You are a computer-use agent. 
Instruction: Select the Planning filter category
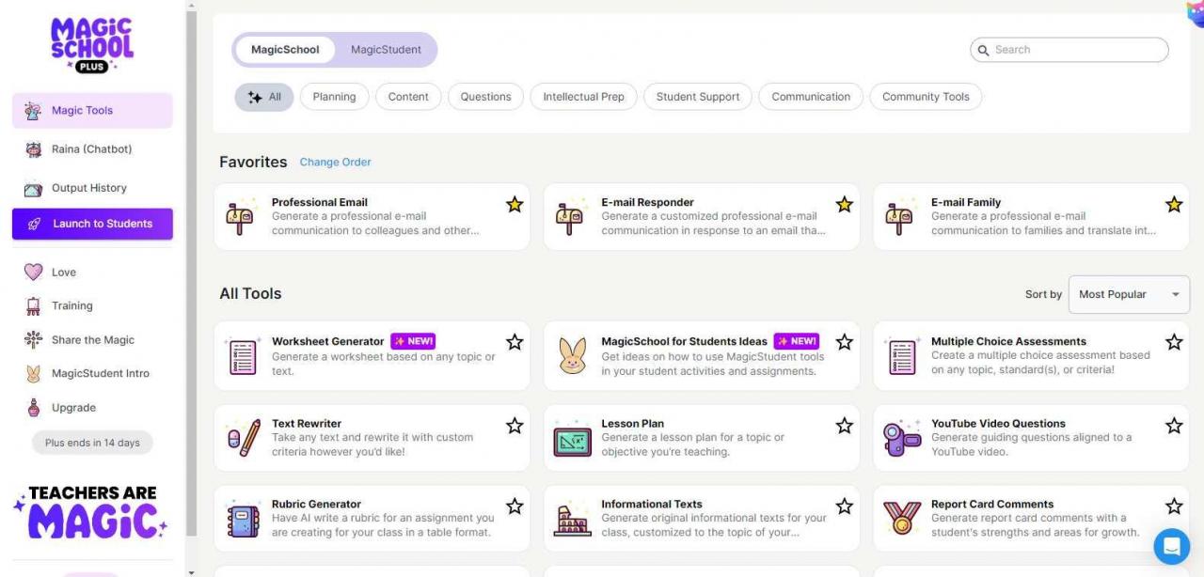point(334,97)
